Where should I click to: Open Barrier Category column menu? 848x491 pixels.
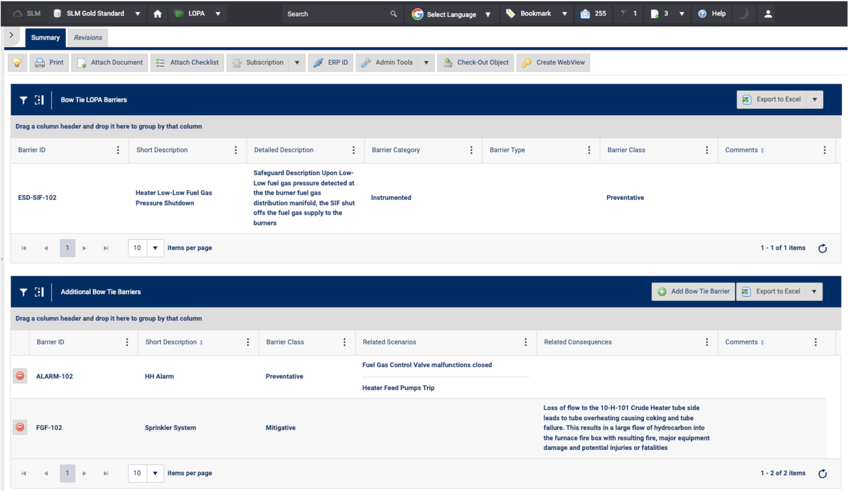(x=471, y=150)
